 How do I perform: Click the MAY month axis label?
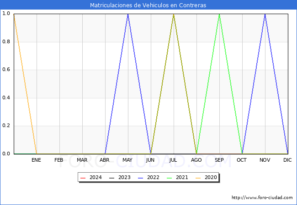click(127, 160)
